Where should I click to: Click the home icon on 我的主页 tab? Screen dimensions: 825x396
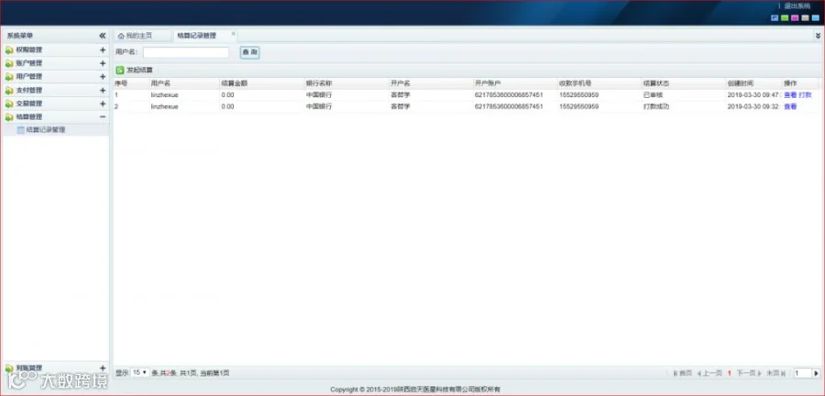[121, 36]
